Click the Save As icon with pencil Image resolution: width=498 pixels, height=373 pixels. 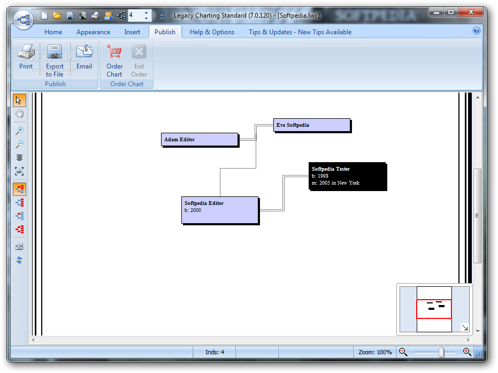(x=83, y=15)
